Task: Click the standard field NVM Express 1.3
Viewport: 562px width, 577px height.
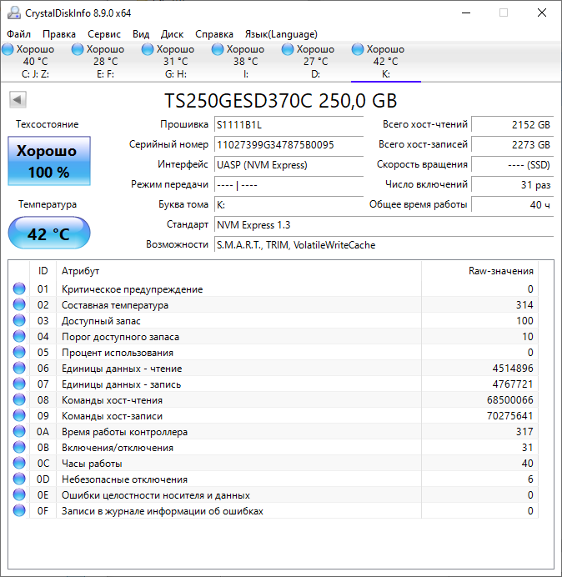Action: 384,225
